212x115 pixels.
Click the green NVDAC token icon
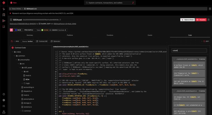click(42, 30)
